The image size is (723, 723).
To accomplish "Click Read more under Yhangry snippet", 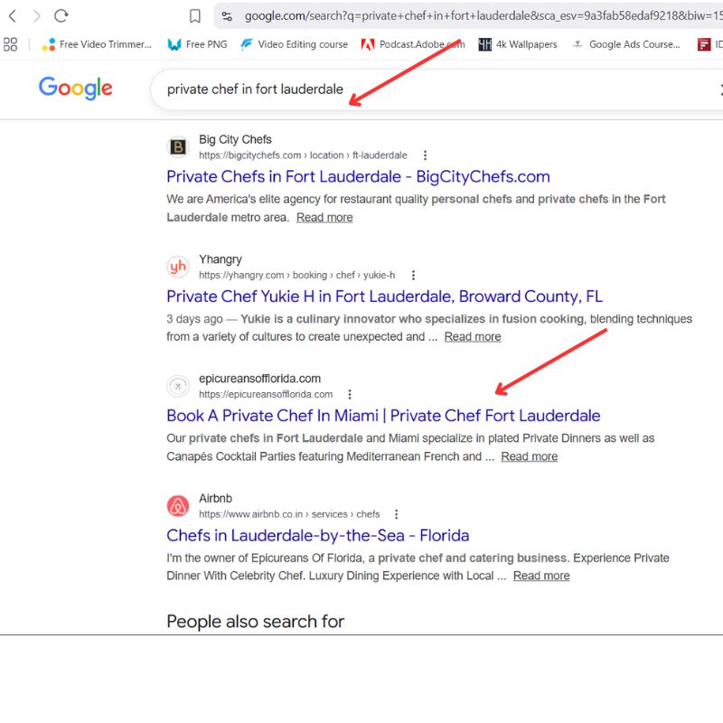I will pos(472,336).
